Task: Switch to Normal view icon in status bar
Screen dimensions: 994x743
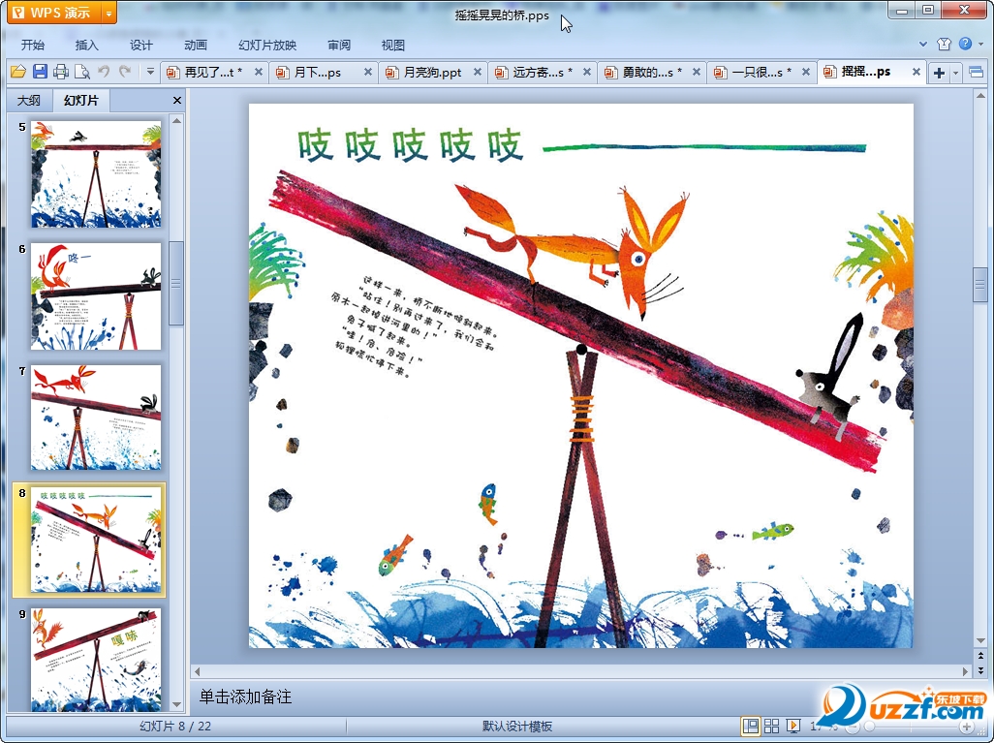Action: (x=751, y=726)
